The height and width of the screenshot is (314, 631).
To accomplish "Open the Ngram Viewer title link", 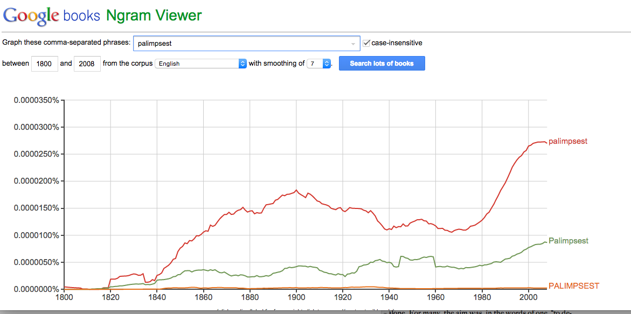I will tap(154, 15).
